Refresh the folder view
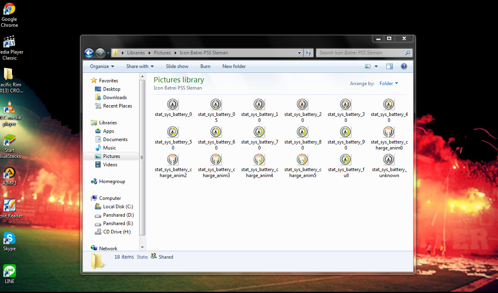 308,53
